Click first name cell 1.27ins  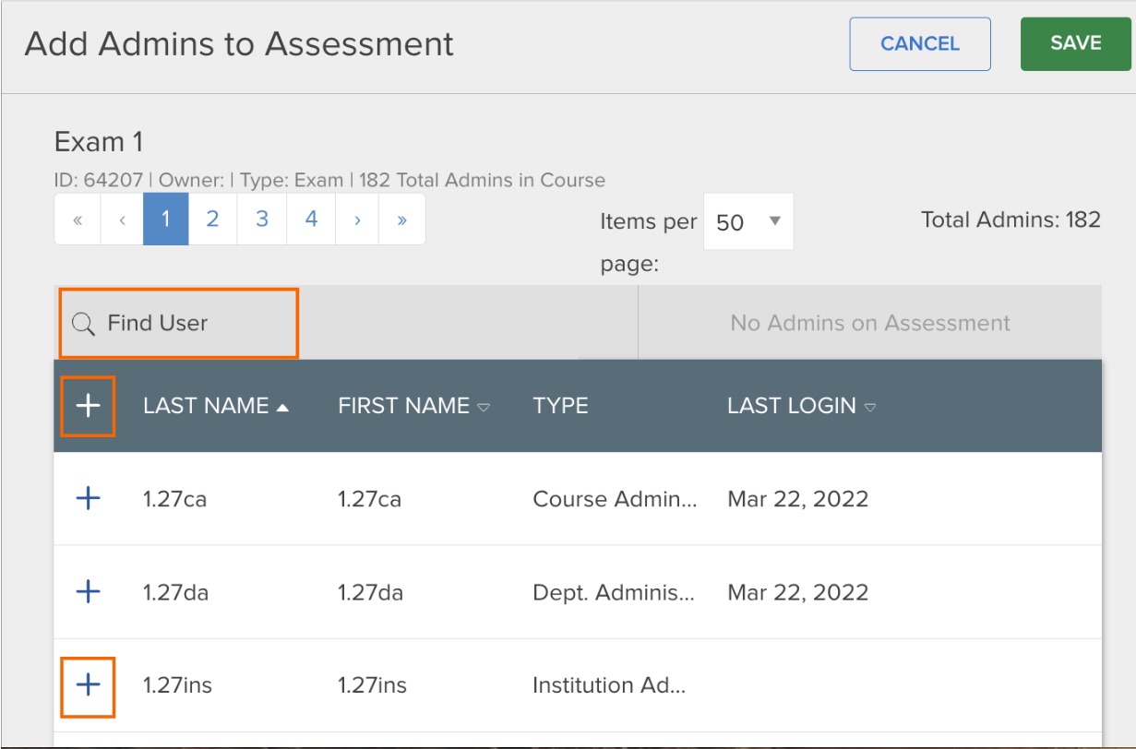(372, 685)
